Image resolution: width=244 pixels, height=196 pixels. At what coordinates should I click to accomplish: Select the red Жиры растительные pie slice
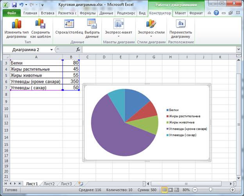coord(145,112)
